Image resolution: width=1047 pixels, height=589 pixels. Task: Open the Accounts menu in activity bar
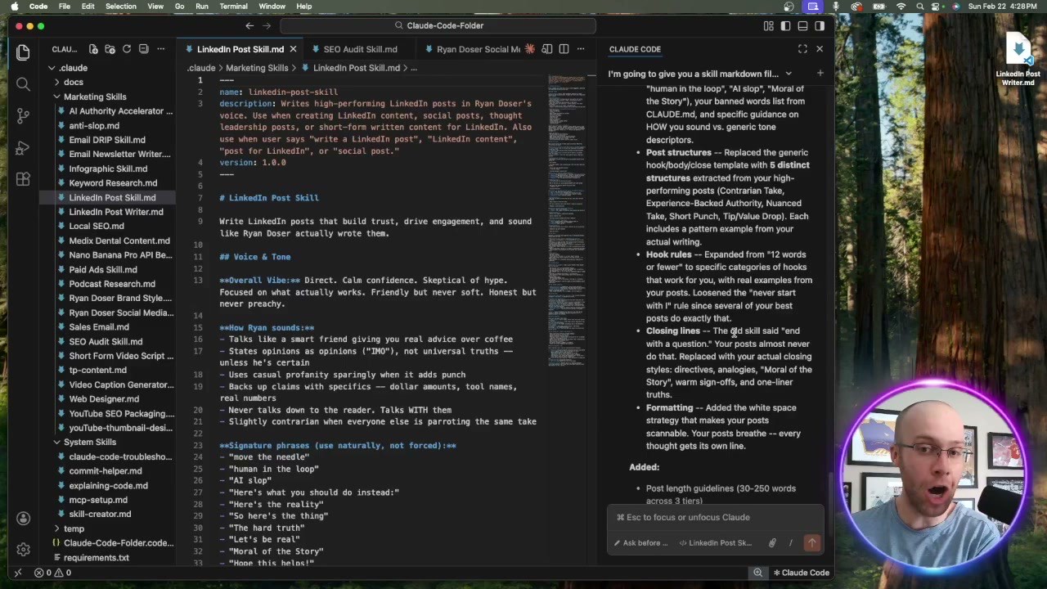pos(23,519)
